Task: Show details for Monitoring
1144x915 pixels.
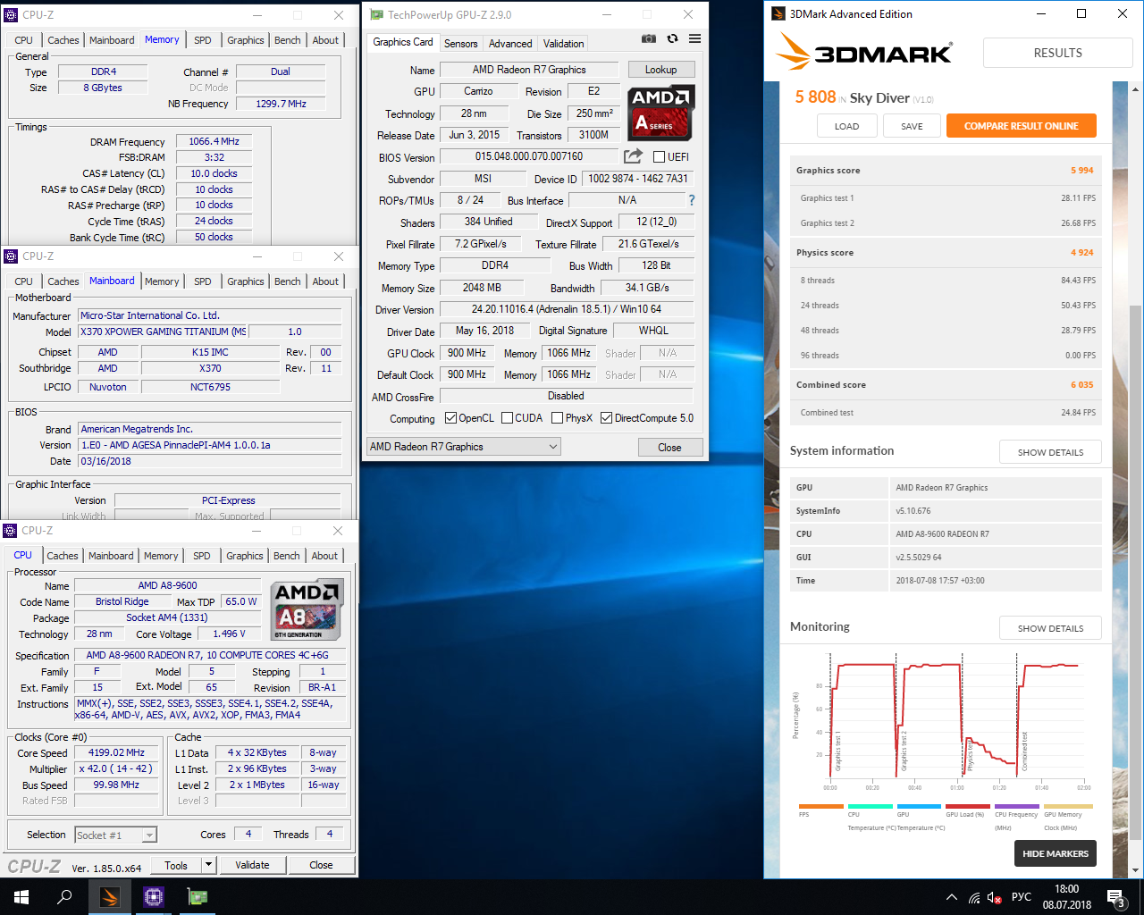Action: tap(1050, 628)
